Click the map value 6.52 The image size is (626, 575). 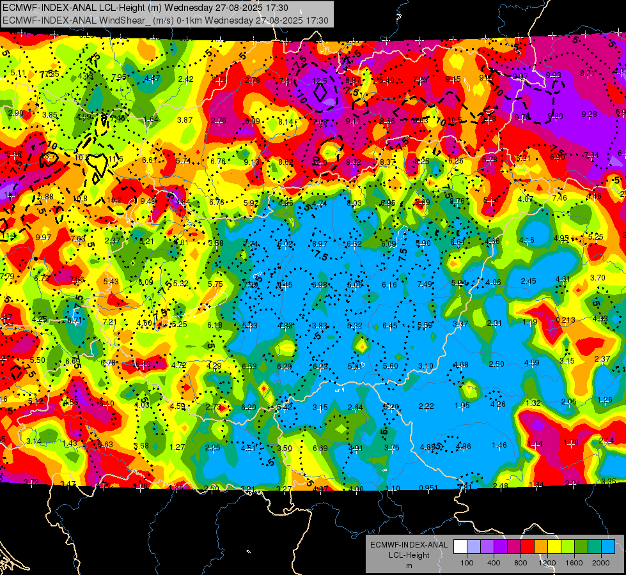[354, 244]
